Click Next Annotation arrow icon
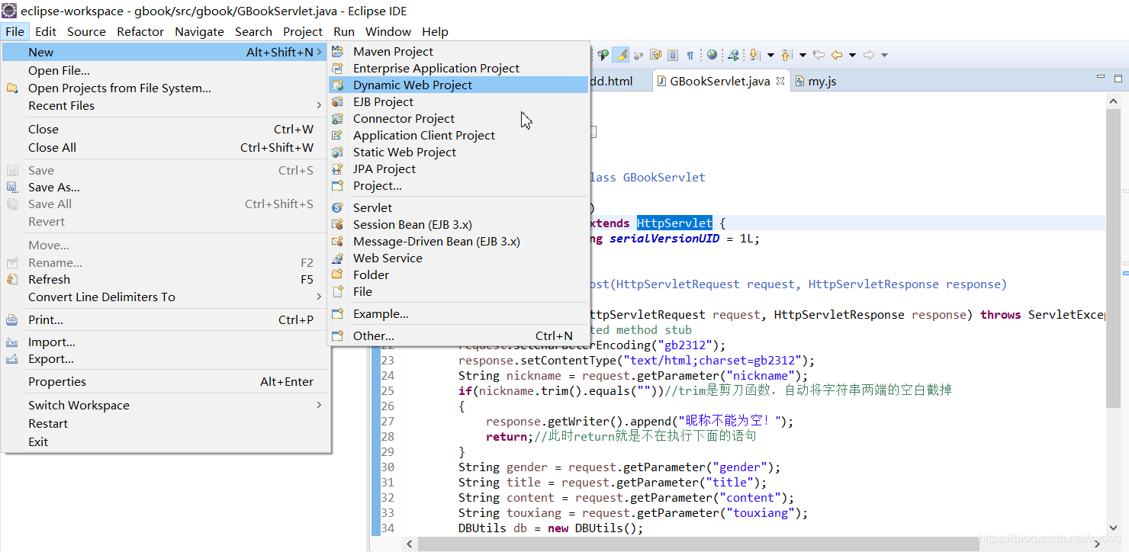 [x=755, y=55]
